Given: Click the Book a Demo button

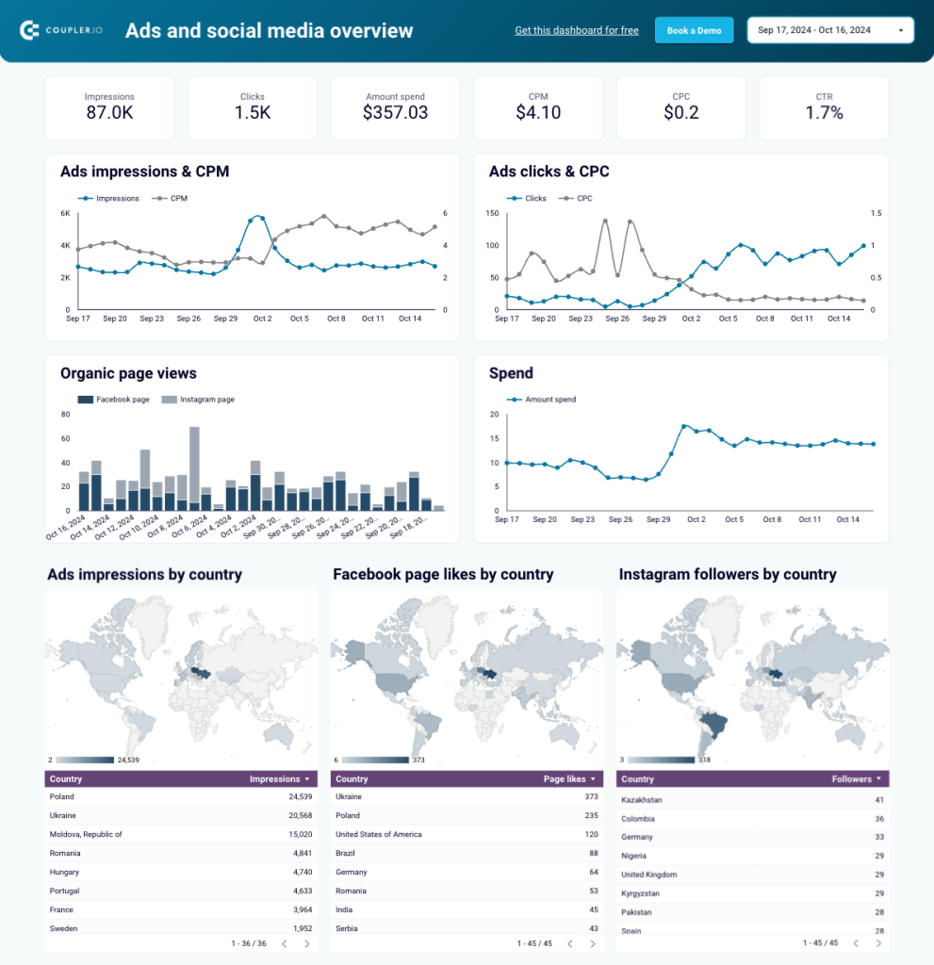Looking at the screenshot, I should (694, 29).
